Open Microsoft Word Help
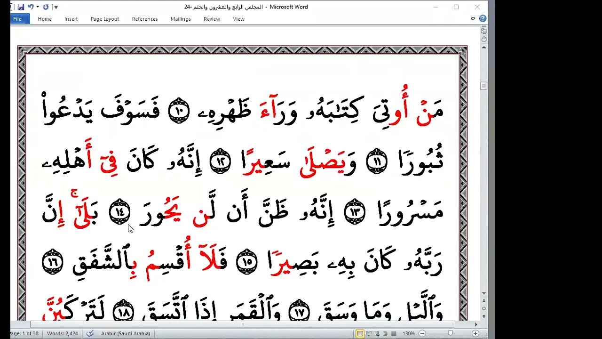The width and height of the screenshot is (602, 339). coord(482,19)
